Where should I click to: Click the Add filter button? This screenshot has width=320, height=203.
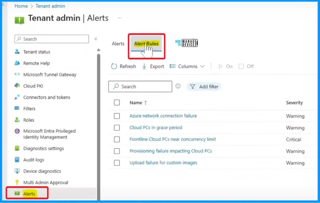click(204, 86)
